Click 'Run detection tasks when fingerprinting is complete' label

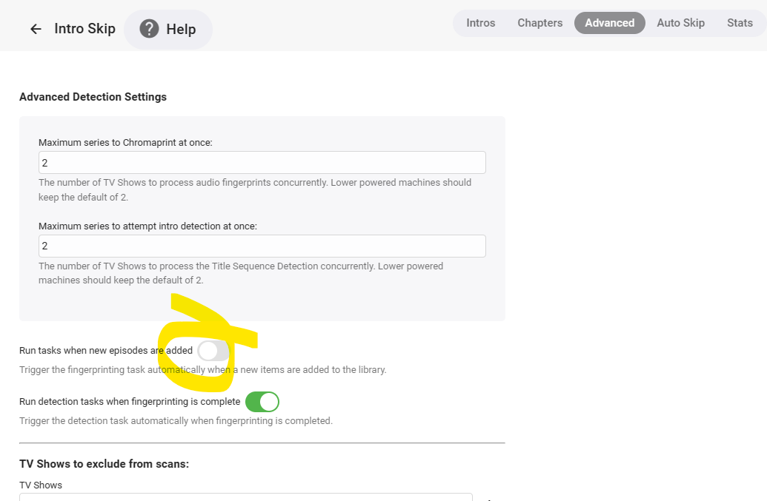130,402
